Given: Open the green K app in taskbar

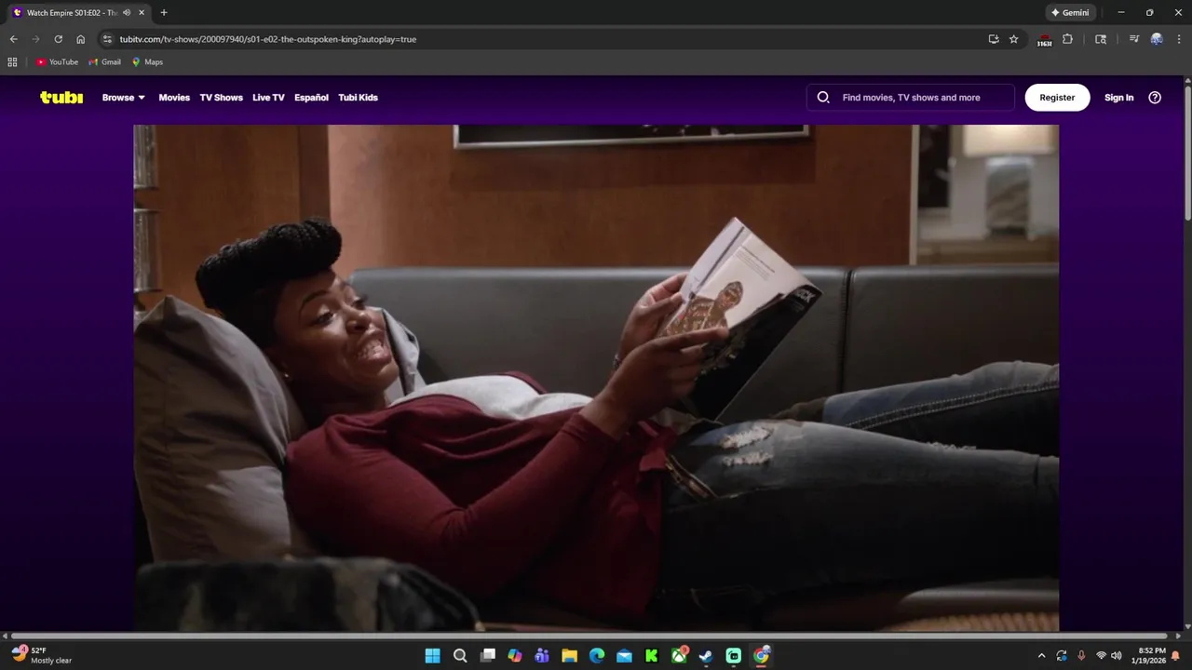Looking at the screenshot, I should [652, 656].
